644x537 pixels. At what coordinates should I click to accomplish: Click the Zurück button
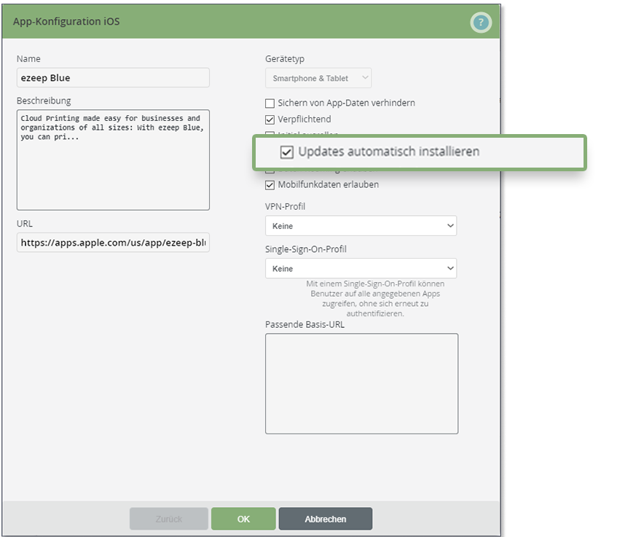[169, 519]
